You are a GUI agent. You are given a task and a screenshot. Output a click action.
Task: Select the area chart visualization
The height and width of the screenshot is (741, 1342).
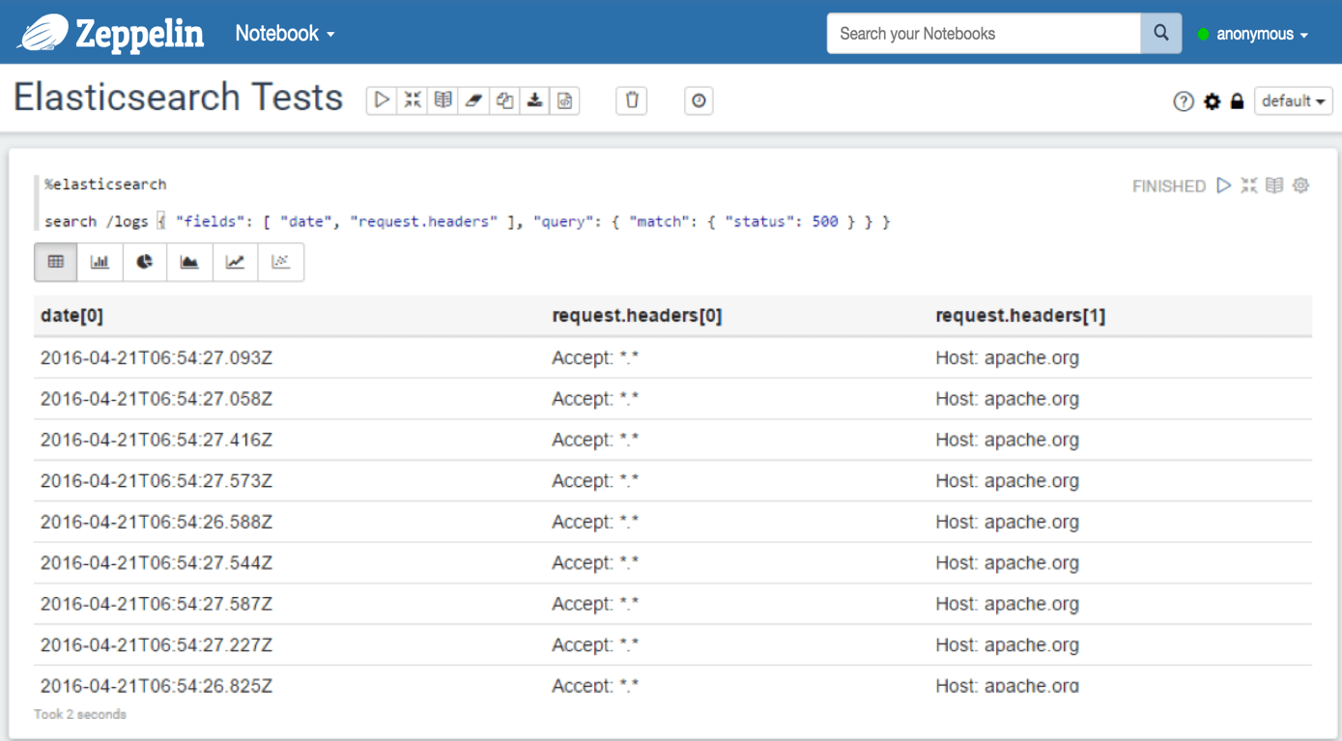189,262
